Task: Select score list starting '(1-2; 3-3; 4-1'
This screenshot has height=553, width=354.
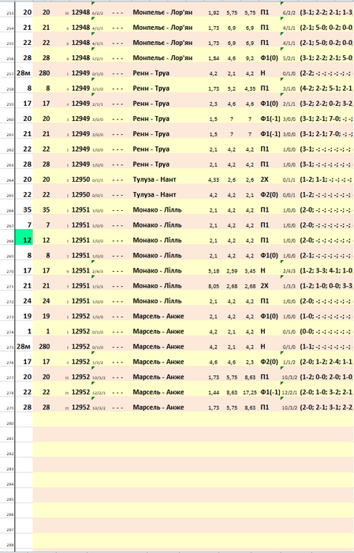Action: coord(326,271)
